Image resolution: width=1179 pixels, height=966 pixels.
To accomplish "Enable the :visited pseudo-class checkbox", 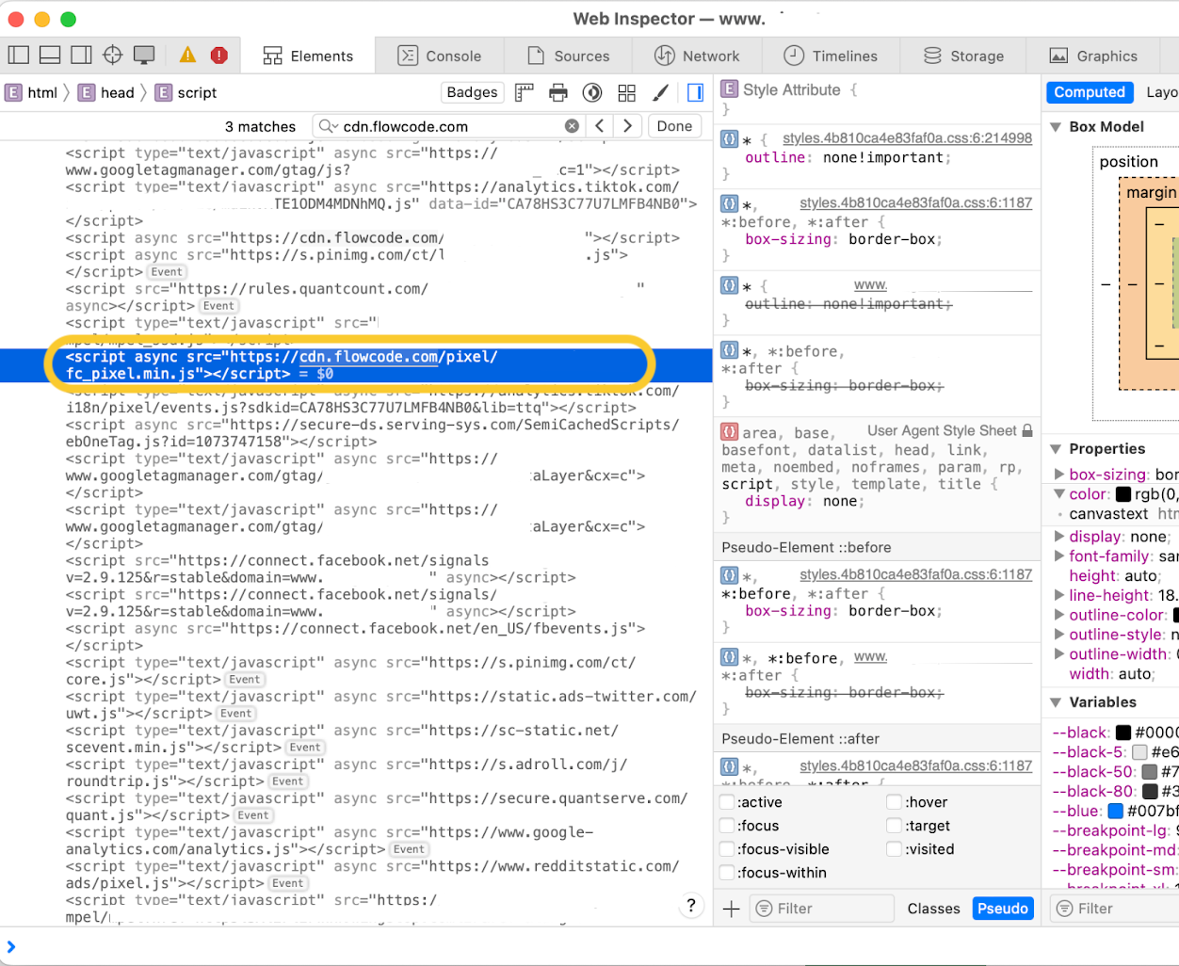I will (x=894, y=848).
